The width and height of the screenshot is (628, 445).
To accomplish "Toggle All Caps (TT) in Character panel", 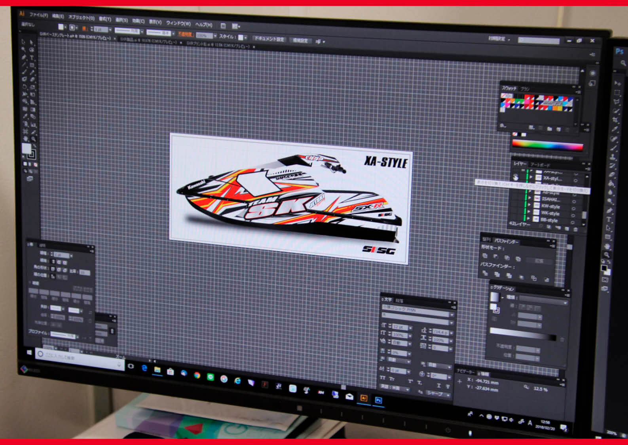I will [383, 378].
